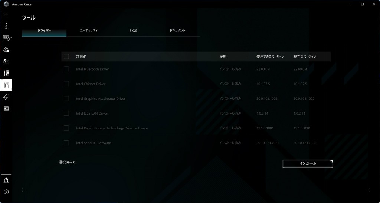Open the Home info icon in sidebar
This screenshot has height=203, width=380.
6,26
